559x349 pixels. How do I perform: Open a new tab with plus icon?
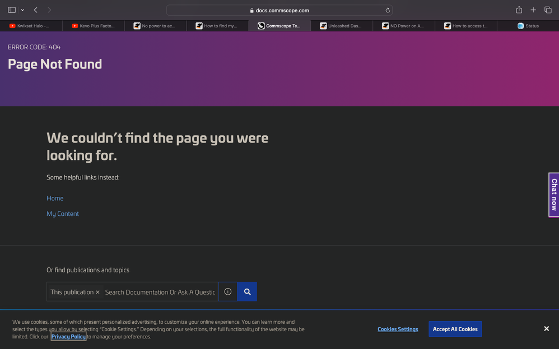533,10
